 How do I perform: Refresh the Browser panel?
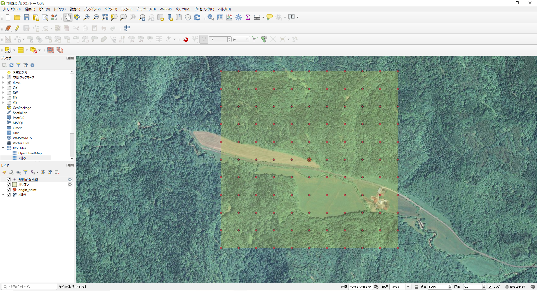[11, 65]
